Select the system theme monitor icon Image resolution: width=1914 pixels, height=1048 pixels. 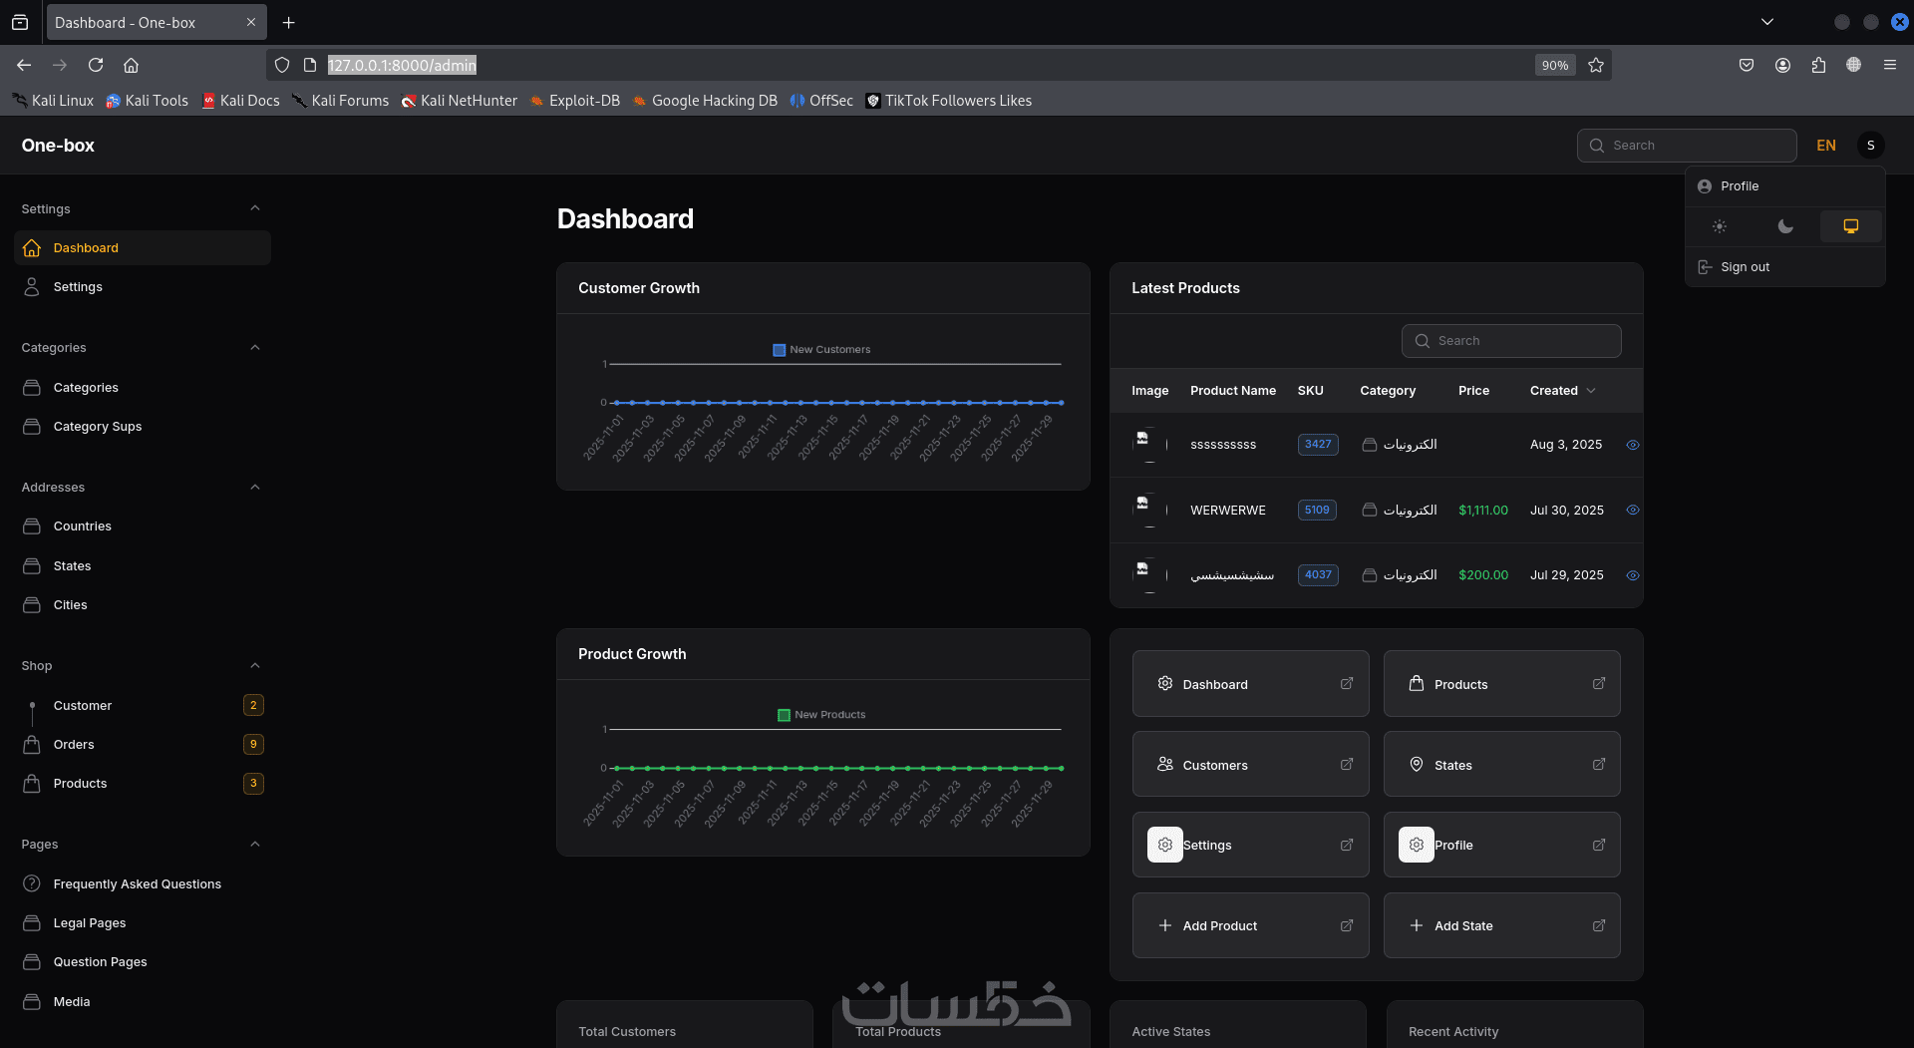[1851, 226]
